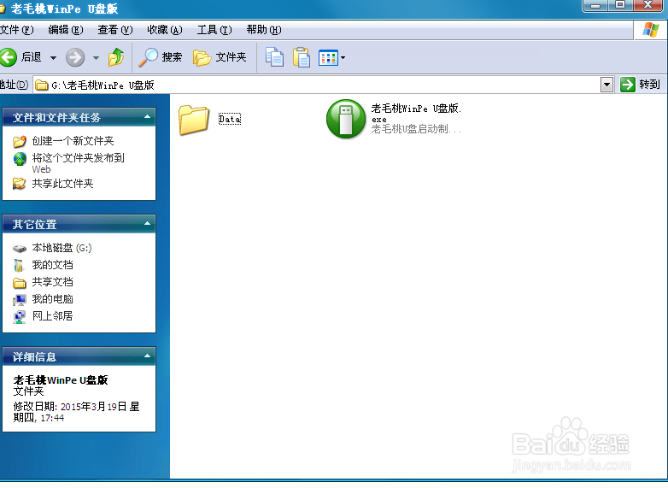Open the 查看(V) menu
This screenshot has width=668, height=488.
pos(115,30)
